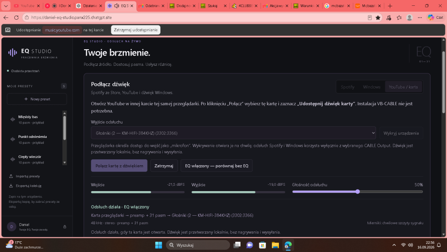Click the Głośność odsłuchu slider handle
The image size is (447, 252).
[358, 192]
